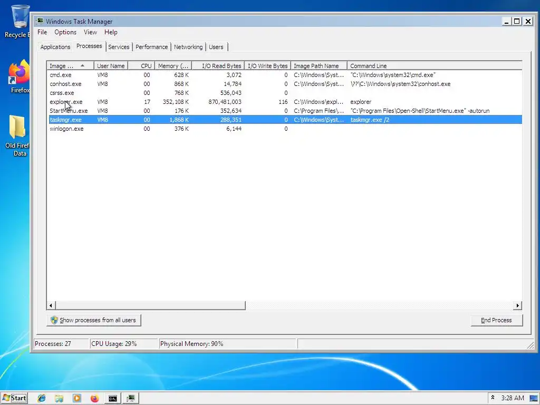Select the Old Firefox Data folder
The width and height of the screenshot is (540, 405).
(x=17, y=136)
